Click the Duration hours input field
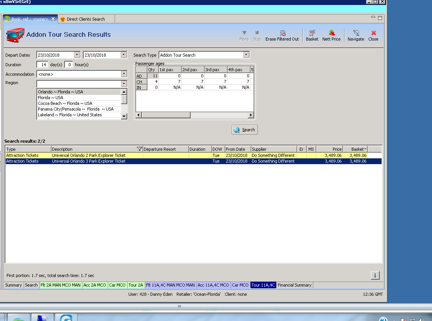 (x=69, y=65)
